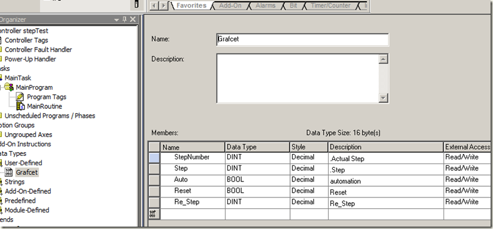This screenshot has width=493, height=229.
Task: Click the empty new member name cell
Action: click(193, 214)
